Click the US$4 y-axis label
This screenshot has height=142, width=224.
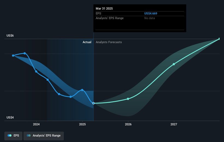pos(10,117)
